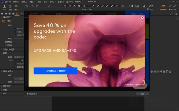
Task: Untick the 裁剪时显示 show while cropping checkbox
Action: point(15,67)
